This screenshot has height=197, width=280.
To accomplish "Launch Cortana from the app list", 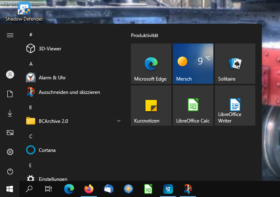I will coord(74,150).
